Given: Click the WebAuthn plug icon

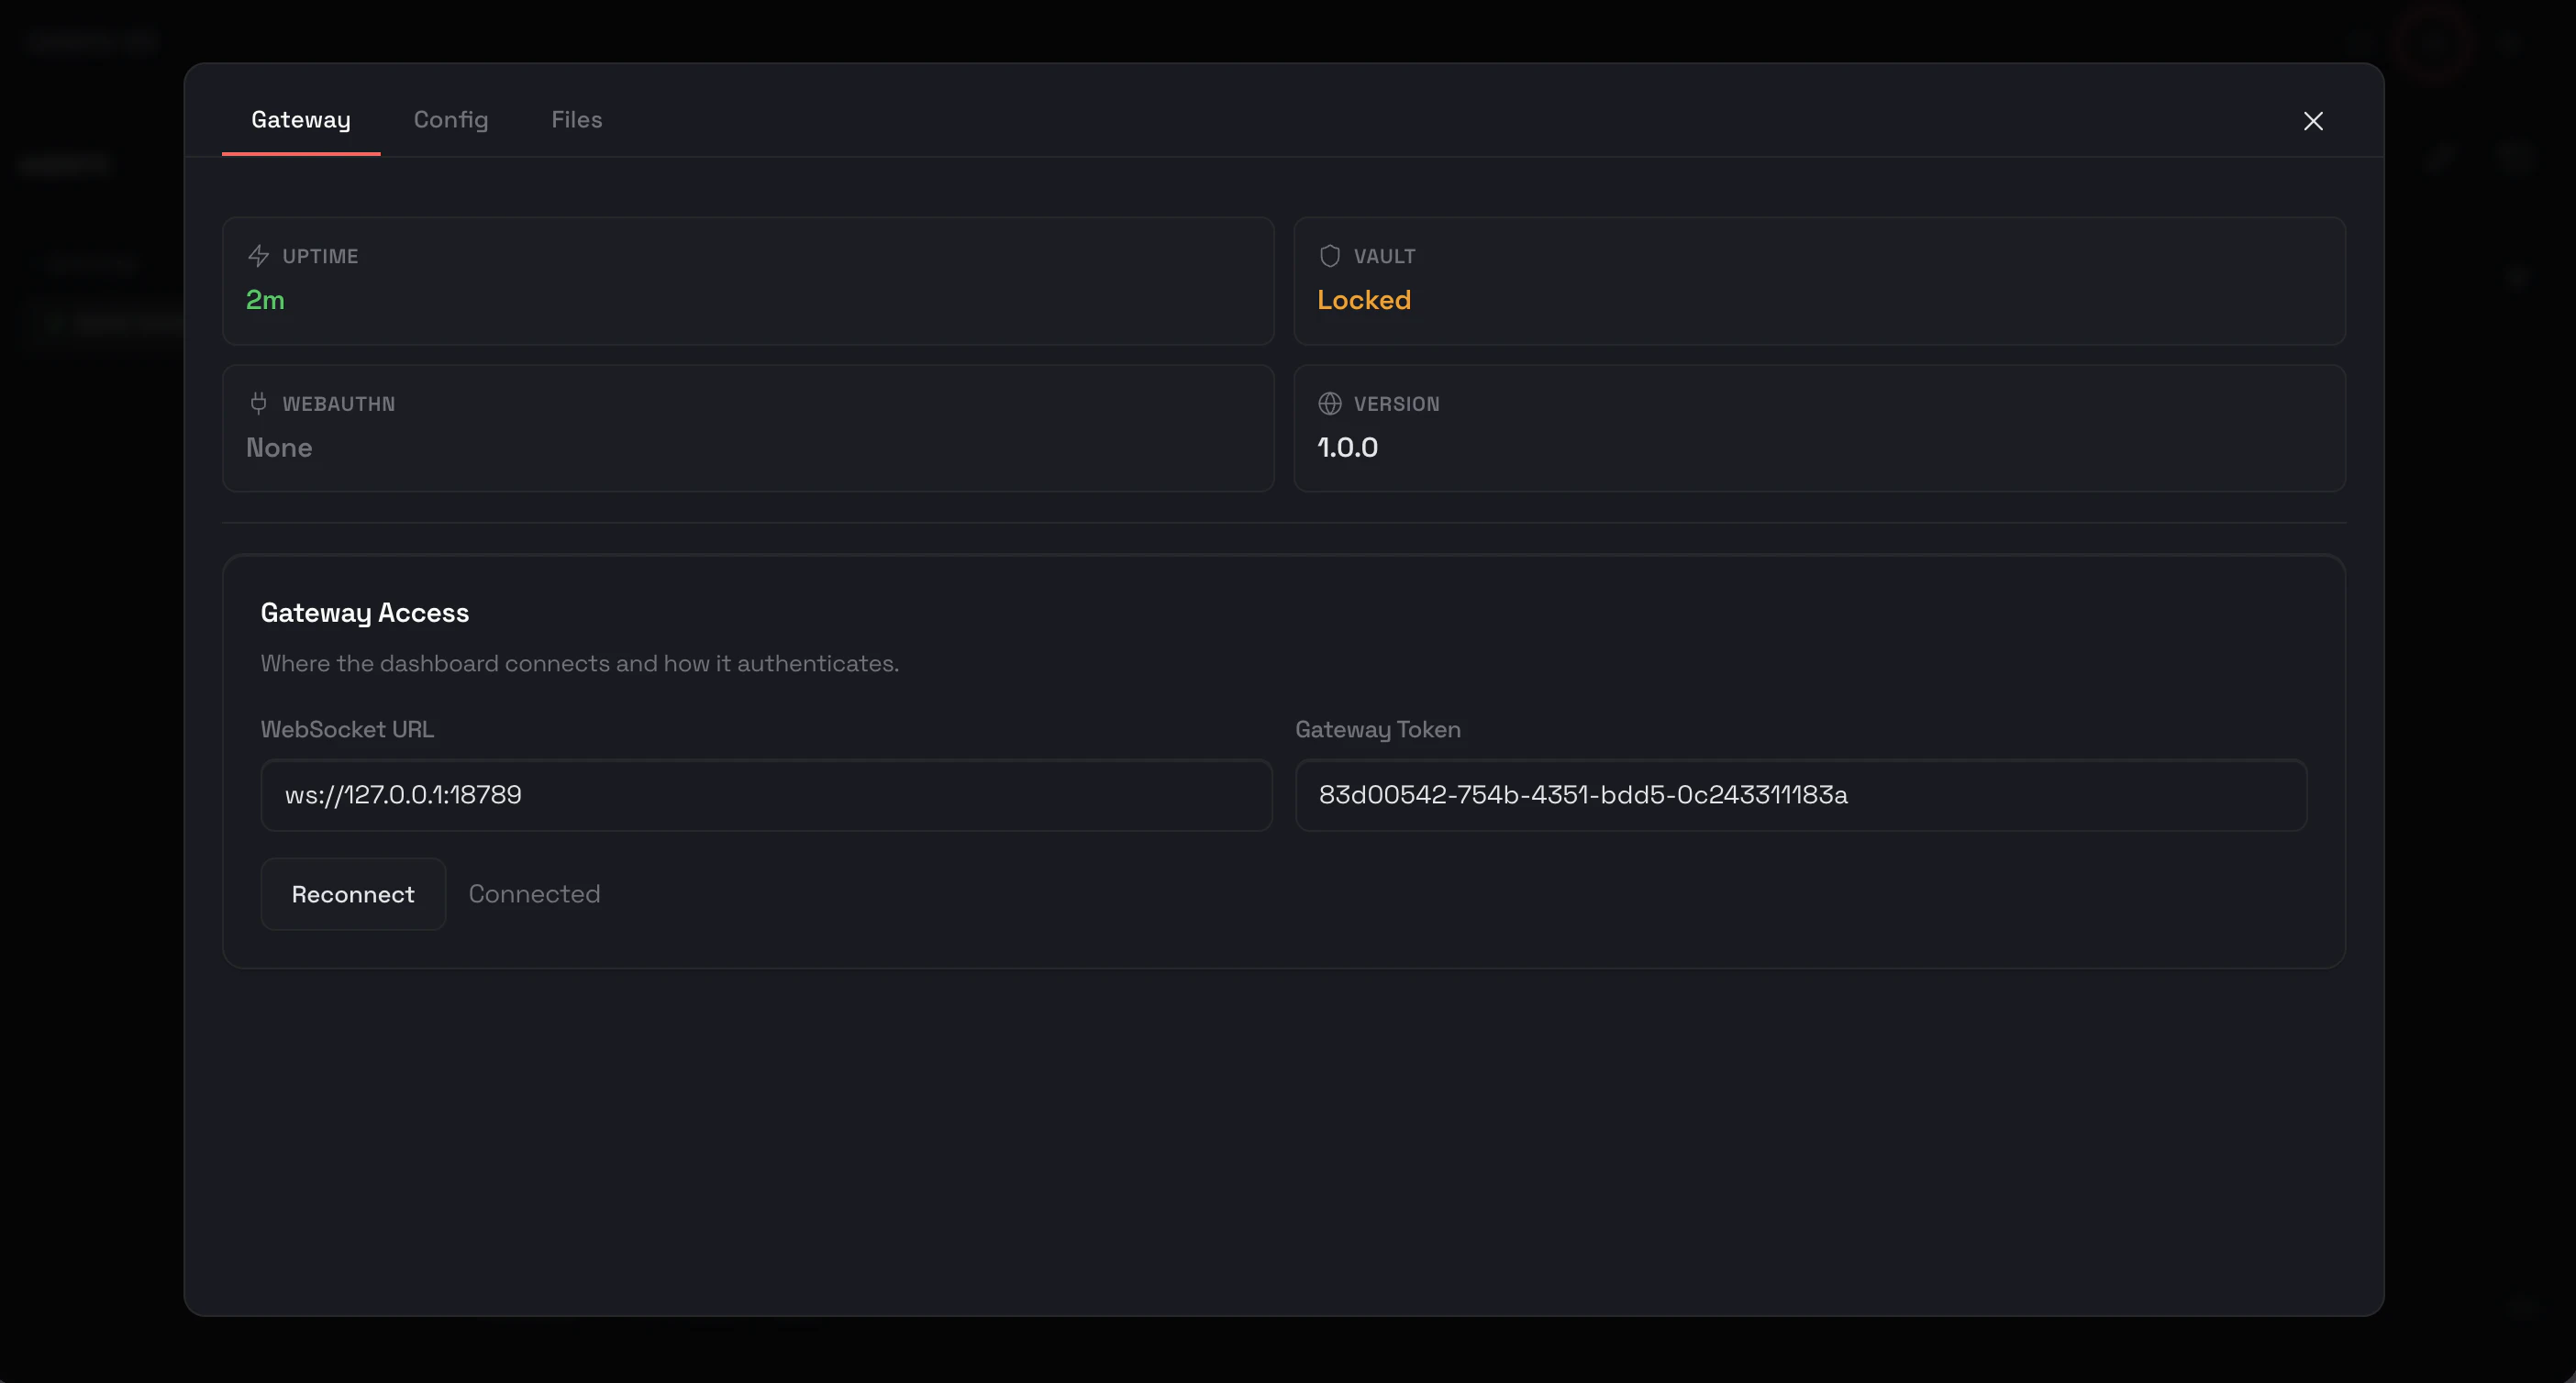Looking at the screenshot, I should 258,403.
